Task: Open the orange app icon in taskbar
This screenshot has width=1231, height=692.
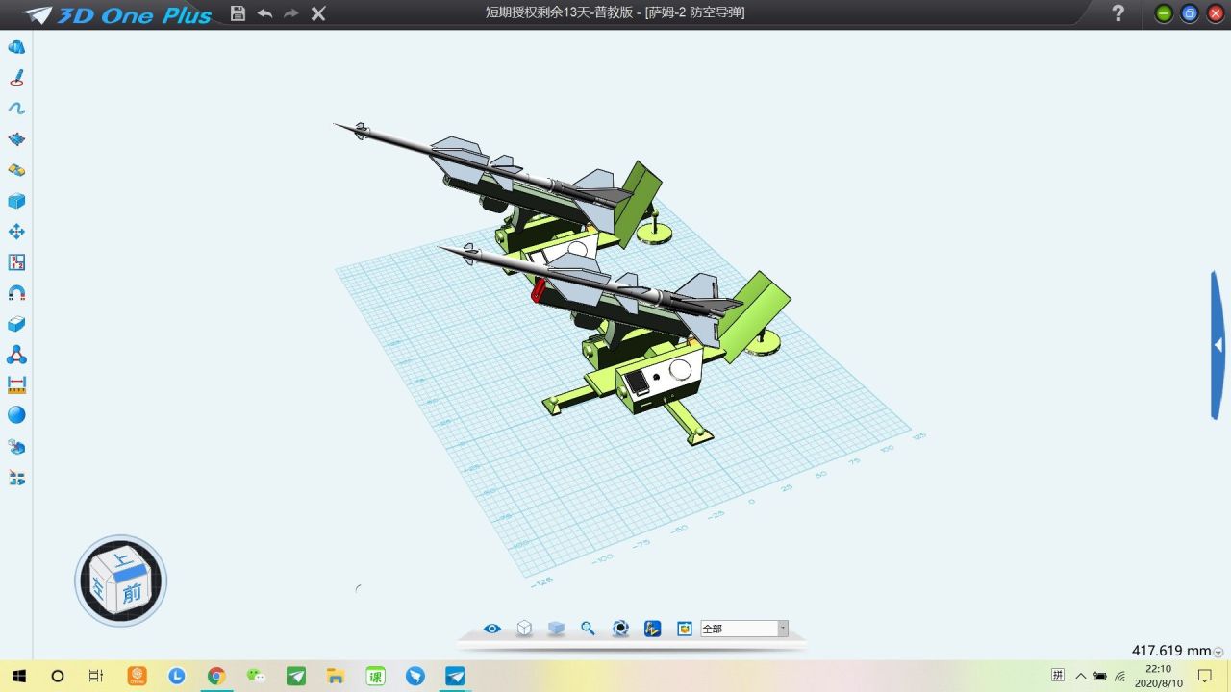Action: 137,676
